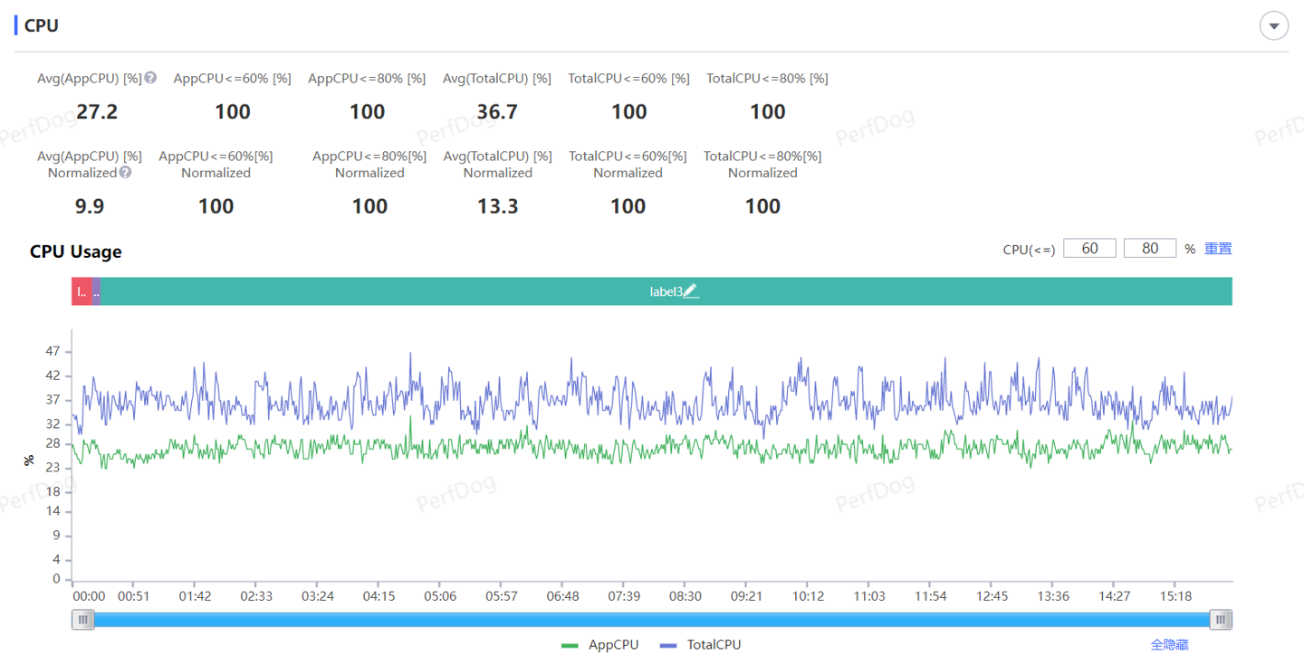
Task: Select the purple label segment in the label bar
Action: (96, 291)
